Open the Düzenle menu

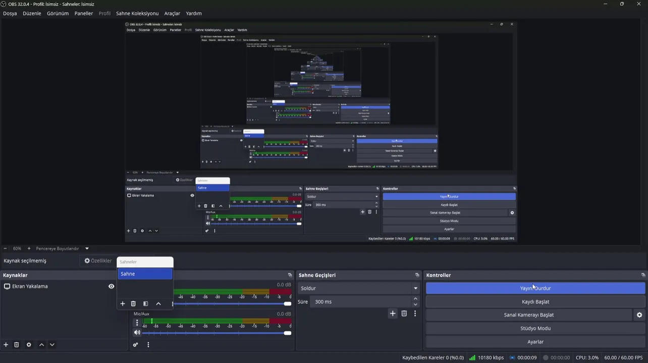[x=32, y=14]
